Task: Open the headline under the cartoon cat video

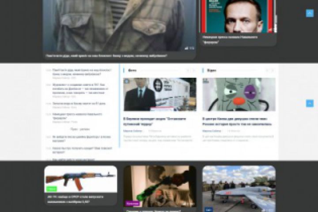Action: pos(237,121)
